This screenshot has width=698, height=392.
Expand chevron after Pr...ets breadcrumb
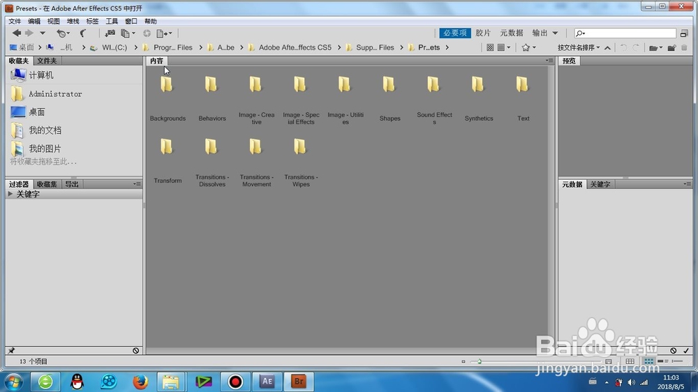(447, 47)
